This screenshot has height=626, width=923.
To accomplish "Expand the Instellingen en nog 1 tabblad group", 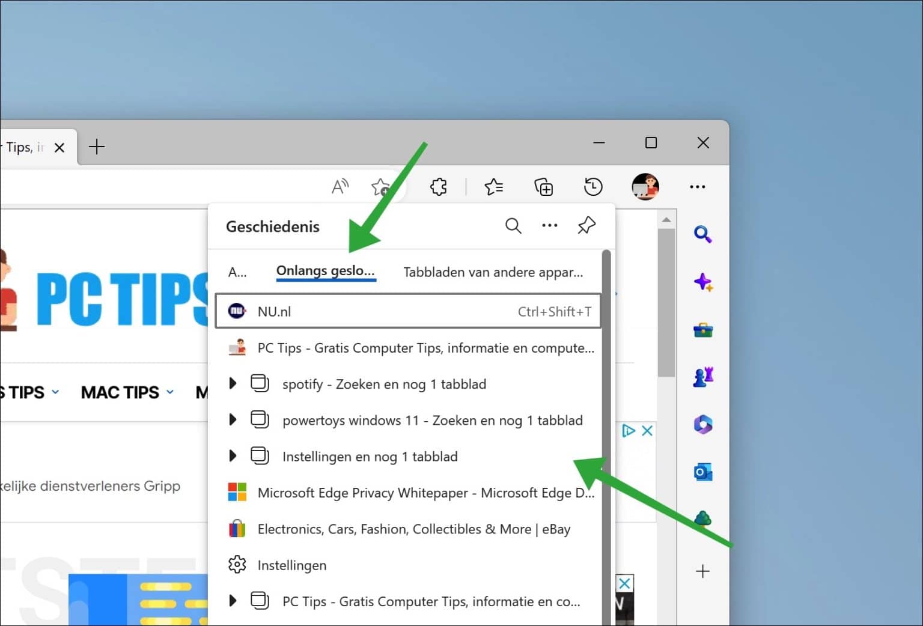I will [233, 456].
